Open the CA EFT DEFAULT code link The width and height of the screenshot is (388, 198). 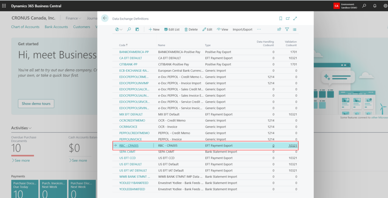click(x=131, y=58)
